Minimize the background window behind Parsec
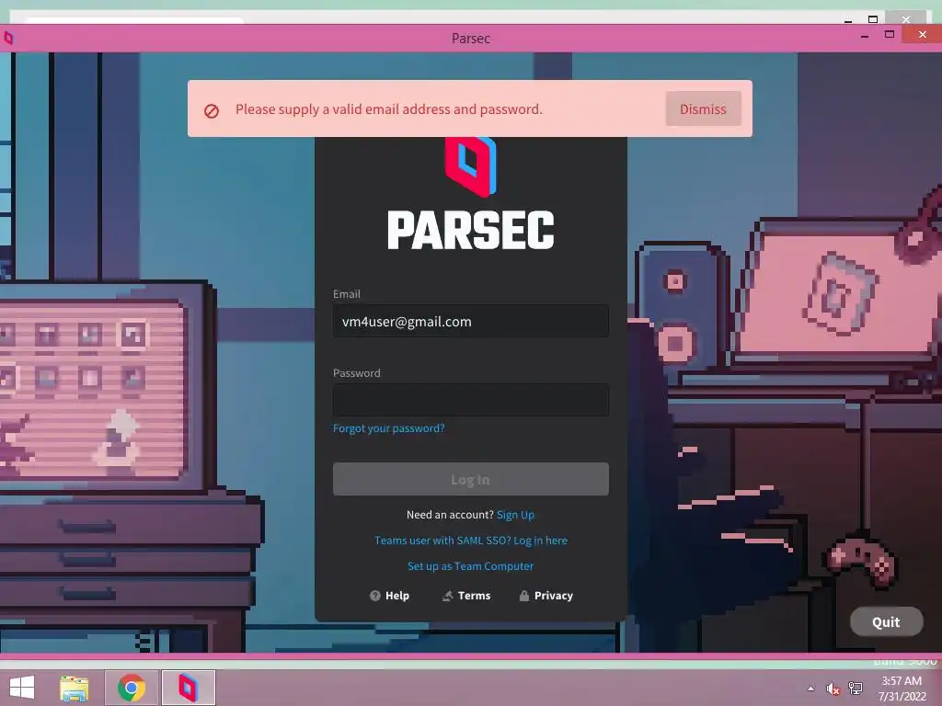 pyautogui.click(x=848, y=20)
